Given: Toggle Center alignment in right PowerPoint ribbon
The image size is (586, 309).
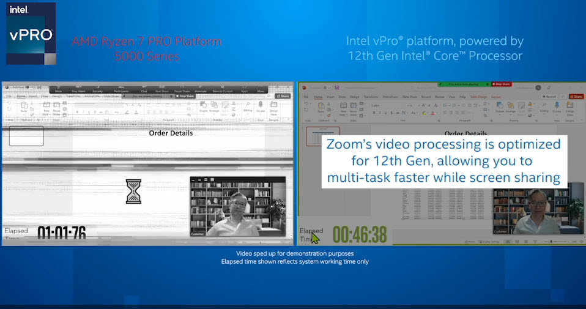Looking at the screenshot, I should pyautogui.click(x=451, y=113).
